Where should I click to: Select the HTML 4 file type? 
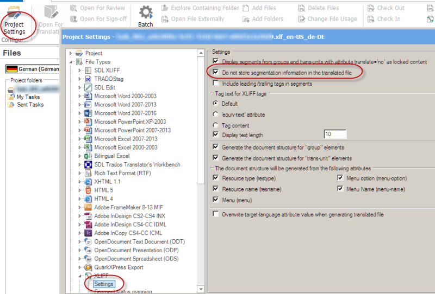pos(103,199)
